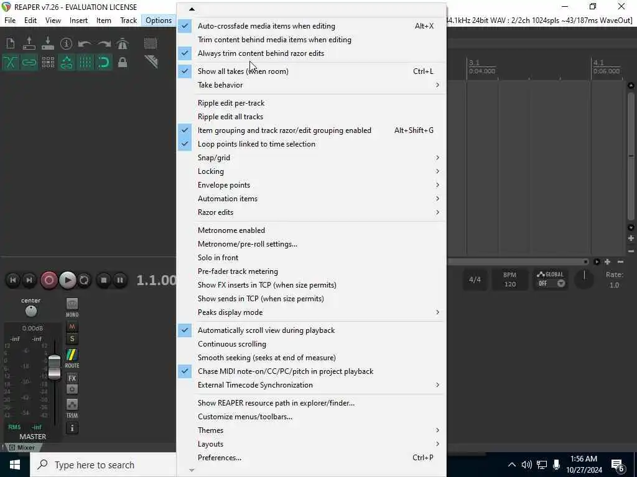This screenshot has height=477, width=637.
Task: Click the dotted-square toolbar icon
Action: (x=151, y=43)
